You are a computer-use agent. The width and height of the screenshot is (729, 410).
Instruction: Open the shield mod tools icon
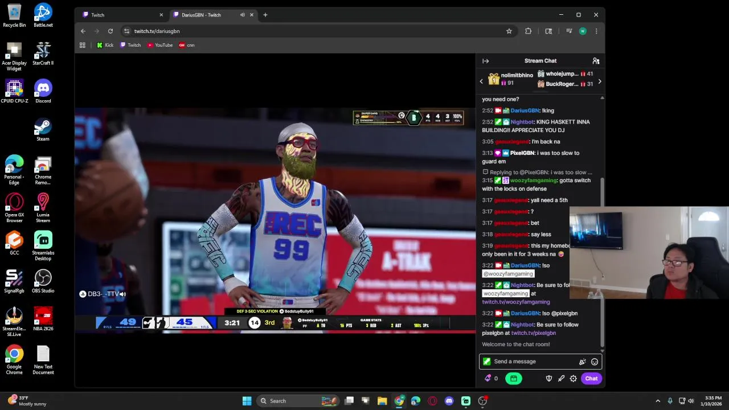[549, 379]
